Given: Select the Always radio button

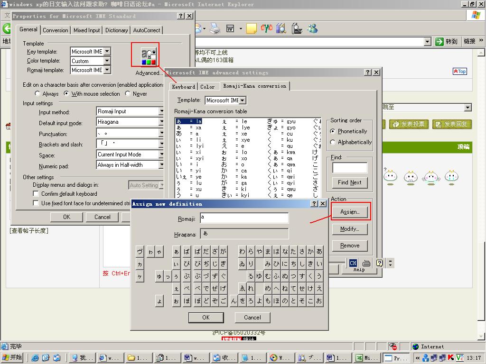Looking at the screenshot, I should click(37, 93).
